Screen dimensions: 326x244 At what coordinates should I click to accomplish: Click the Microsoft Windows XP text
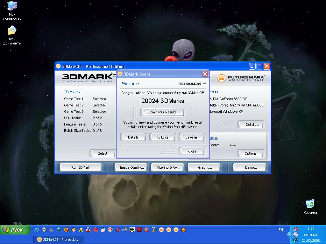[226, 112]
